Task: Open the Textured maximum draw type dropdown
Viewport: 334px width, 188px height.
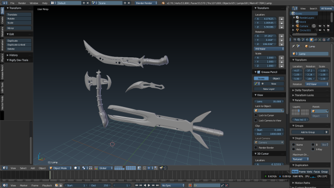Action: click(300, 159)
